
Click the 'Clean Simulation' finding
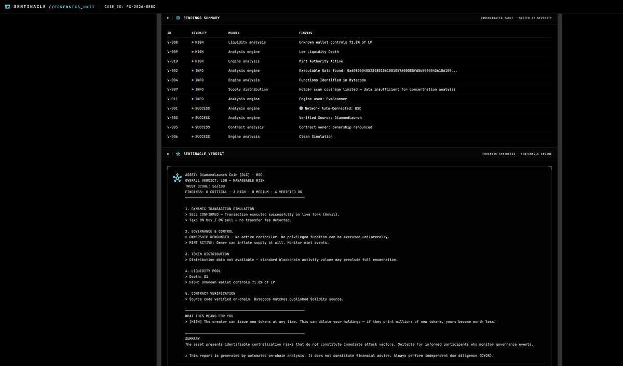[316, 137]
